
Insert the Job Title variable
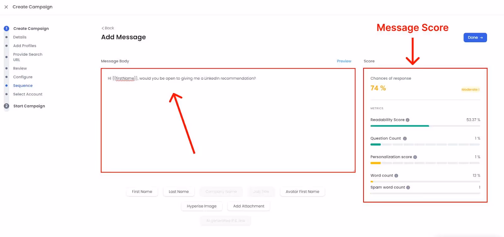coord(261,192)
